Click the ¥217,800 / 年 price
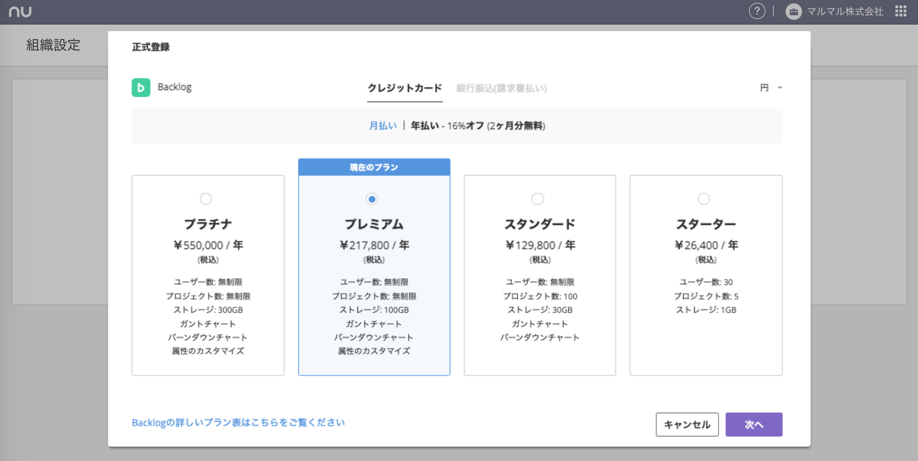Image resolution: width=918 pixels, height=461 pixels. click(x=374, y=245)
